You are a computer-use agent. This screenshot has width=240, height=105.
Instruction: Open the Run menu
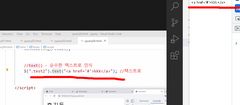[x=36, y=34]
